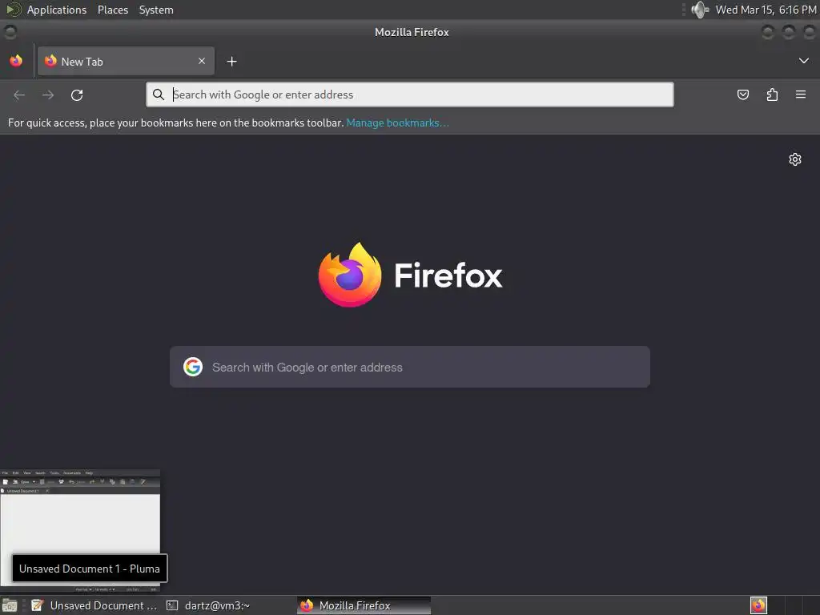Select the New Tab tab

click(126, 61)
